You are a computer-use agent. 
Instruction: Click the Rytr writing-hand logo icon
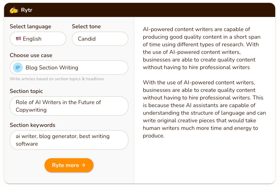click(x=14, y=10)
